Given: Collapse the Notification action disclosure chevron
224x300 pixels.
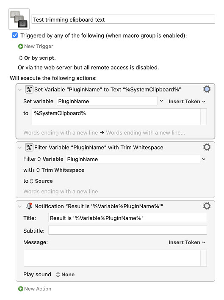Looking at the screenshot, I should (20, 206).
